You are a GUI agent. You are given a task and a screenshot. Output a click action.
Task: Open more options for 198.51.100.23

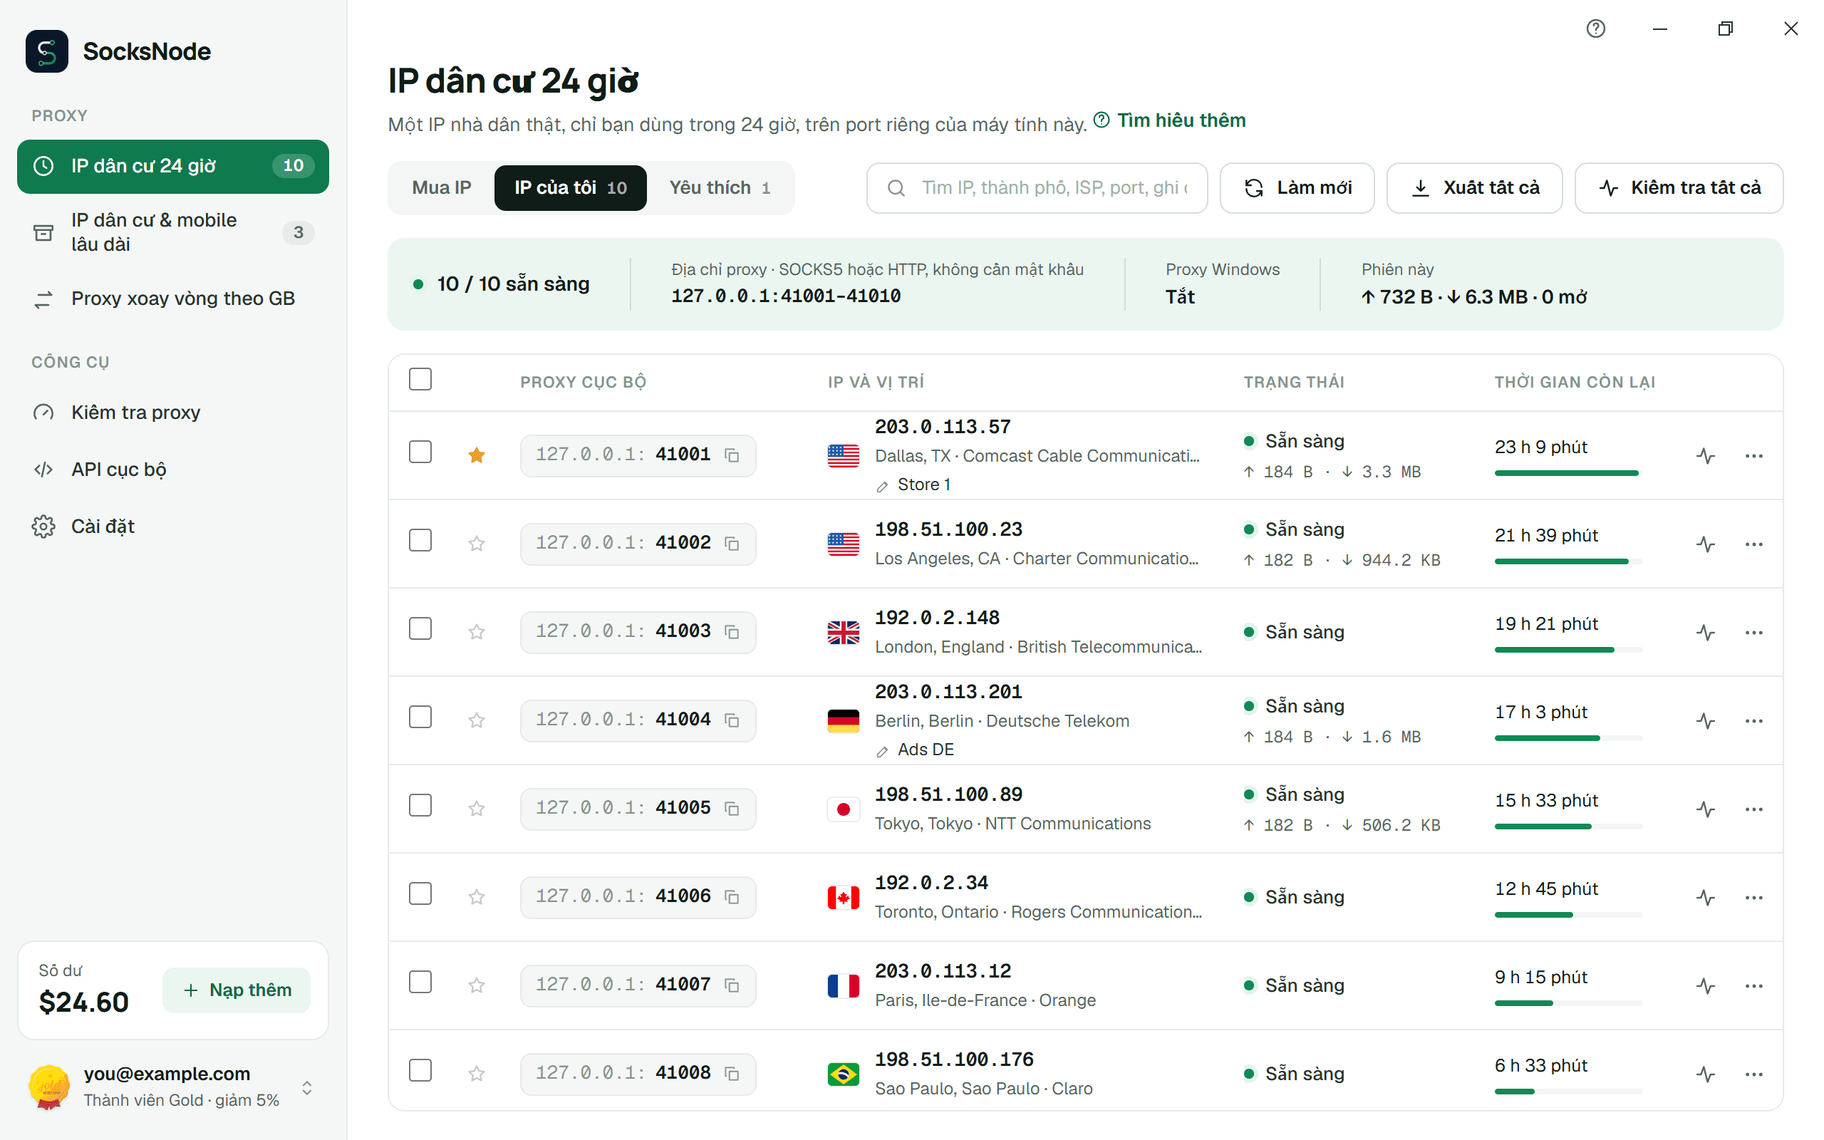point(1754,544)
